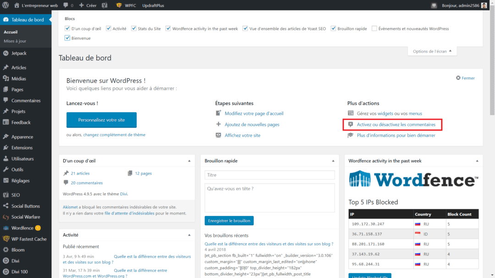Image resolution: width=495 pixels, height=278 pixels.
Task: Click the Articles pin icon in sidebar
Action: [5, 67]
